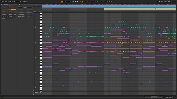Open the scale name dropdown
Screen dimensions: 177x99
[13, 18]
